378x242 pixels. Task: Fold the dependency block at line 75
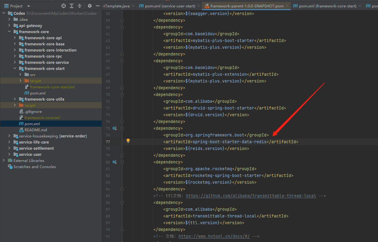[x=122, y=128]
